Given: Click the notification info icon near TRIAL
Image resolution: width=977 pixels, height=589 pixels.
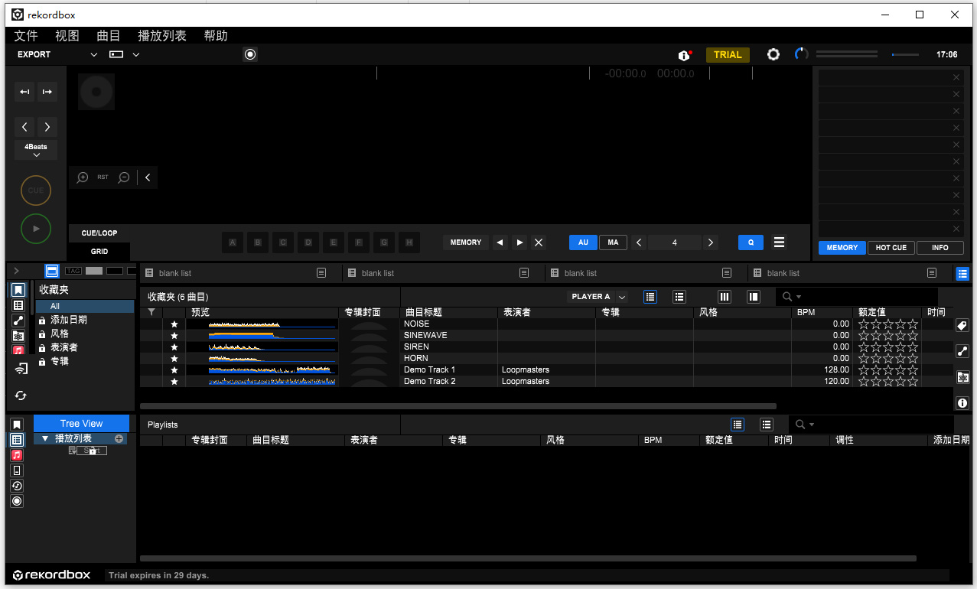Looking at the screenshot, I should click(684, 55).
